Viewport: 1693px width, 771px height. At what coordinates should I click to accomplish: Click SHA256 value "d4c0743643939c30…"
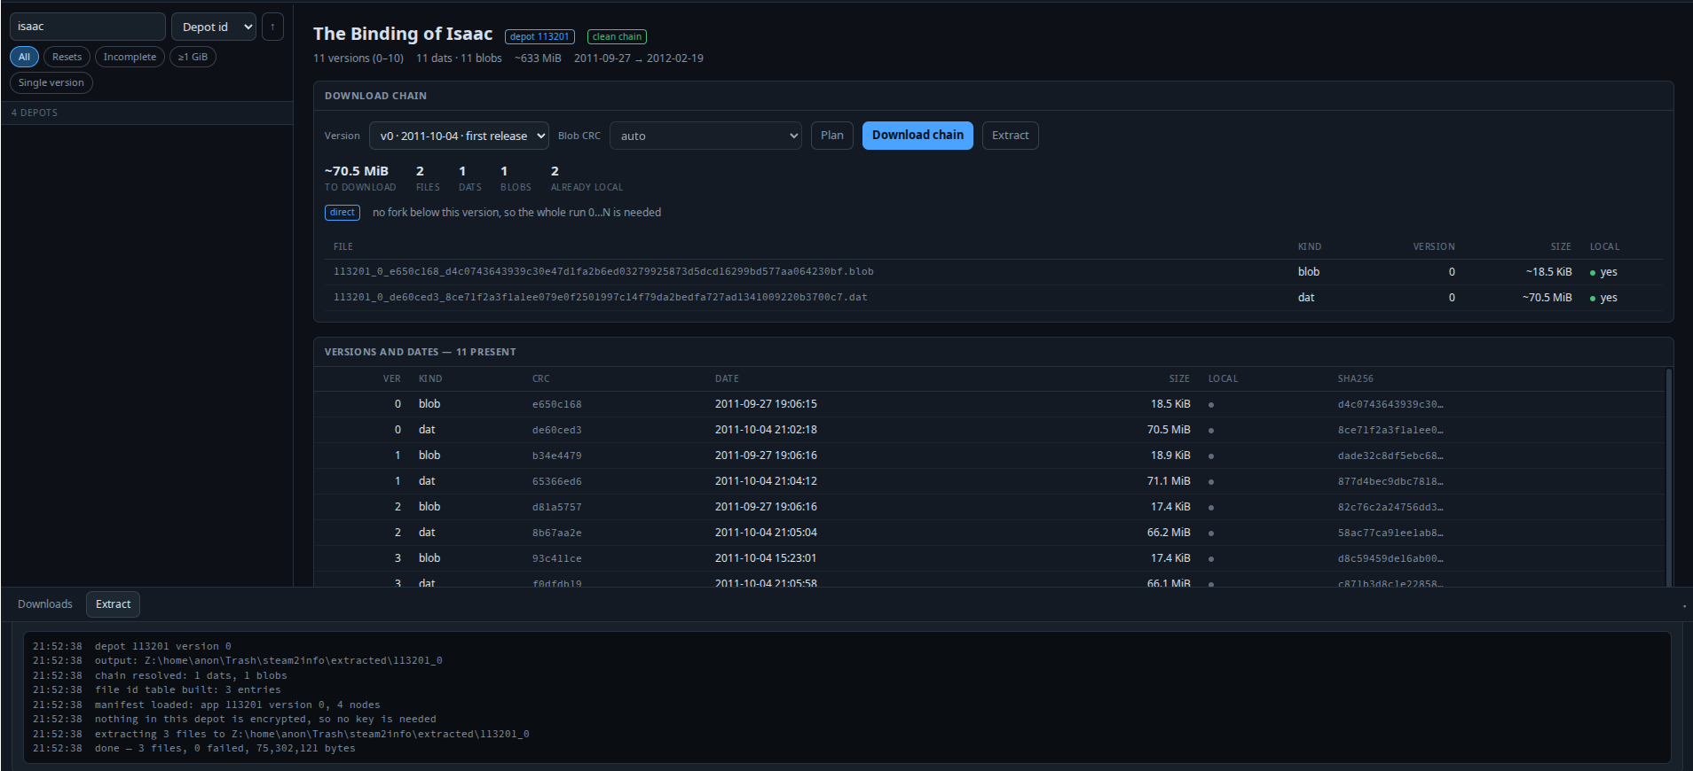(x=1390, y=404)
